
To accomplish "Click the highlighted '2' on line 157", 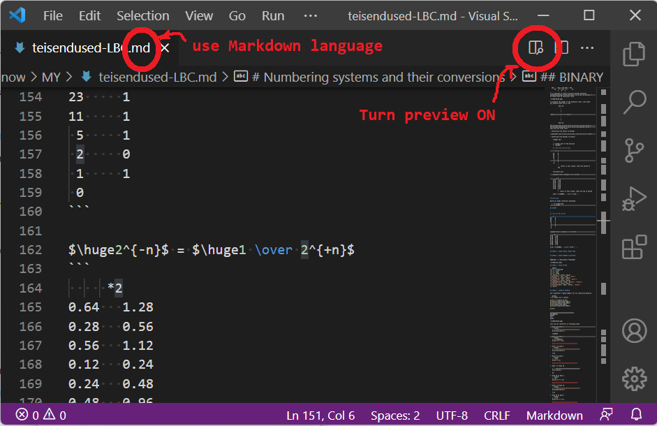I will pos(80,154).
